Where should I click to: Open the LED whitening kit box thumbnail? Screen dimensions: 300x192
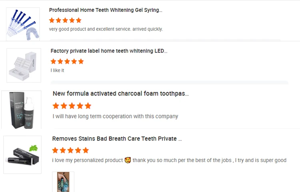click(x=24, y=65)
